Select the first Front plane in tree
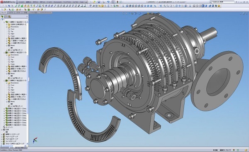The image size is (249, 152). point(12,29)
